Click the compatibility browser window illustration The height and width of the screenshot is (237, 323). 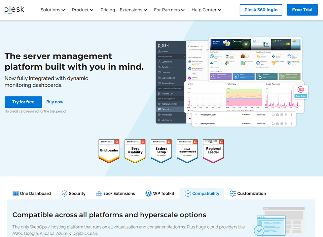[279, 222]
